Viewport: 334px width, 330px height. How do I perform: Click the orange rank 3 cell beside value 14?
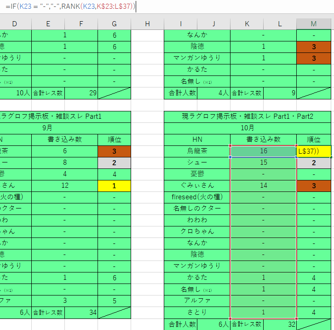(314, 186)
